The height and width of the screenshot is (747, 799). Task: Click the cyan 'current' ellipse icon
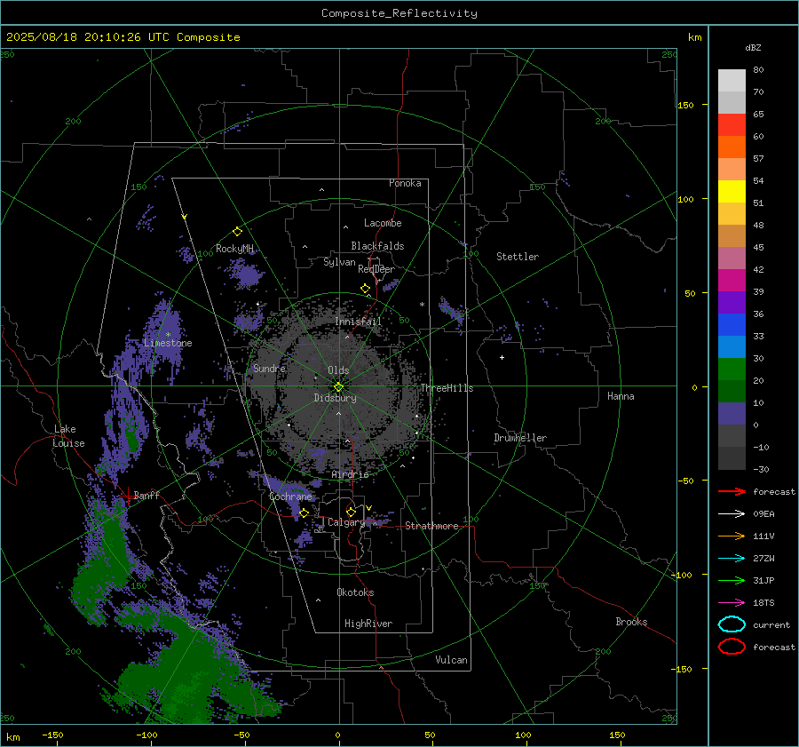tap(732, 624)
